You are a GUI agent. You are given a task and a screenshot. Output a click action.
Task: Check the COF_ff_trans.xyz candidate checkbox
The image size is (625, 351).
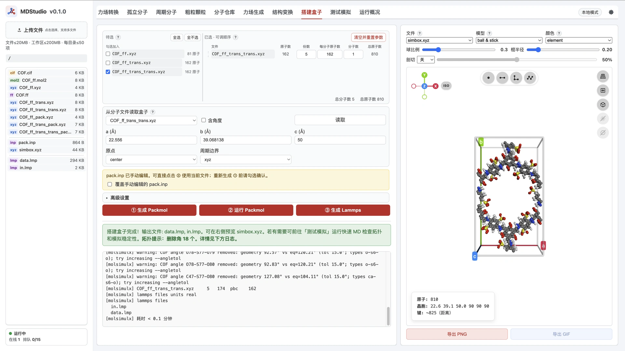coord(108,63)
